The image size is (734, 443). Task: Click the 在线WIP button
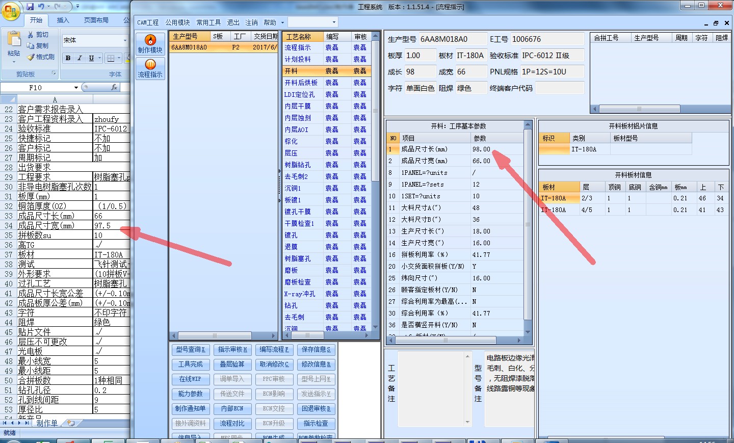click(191, 379)
